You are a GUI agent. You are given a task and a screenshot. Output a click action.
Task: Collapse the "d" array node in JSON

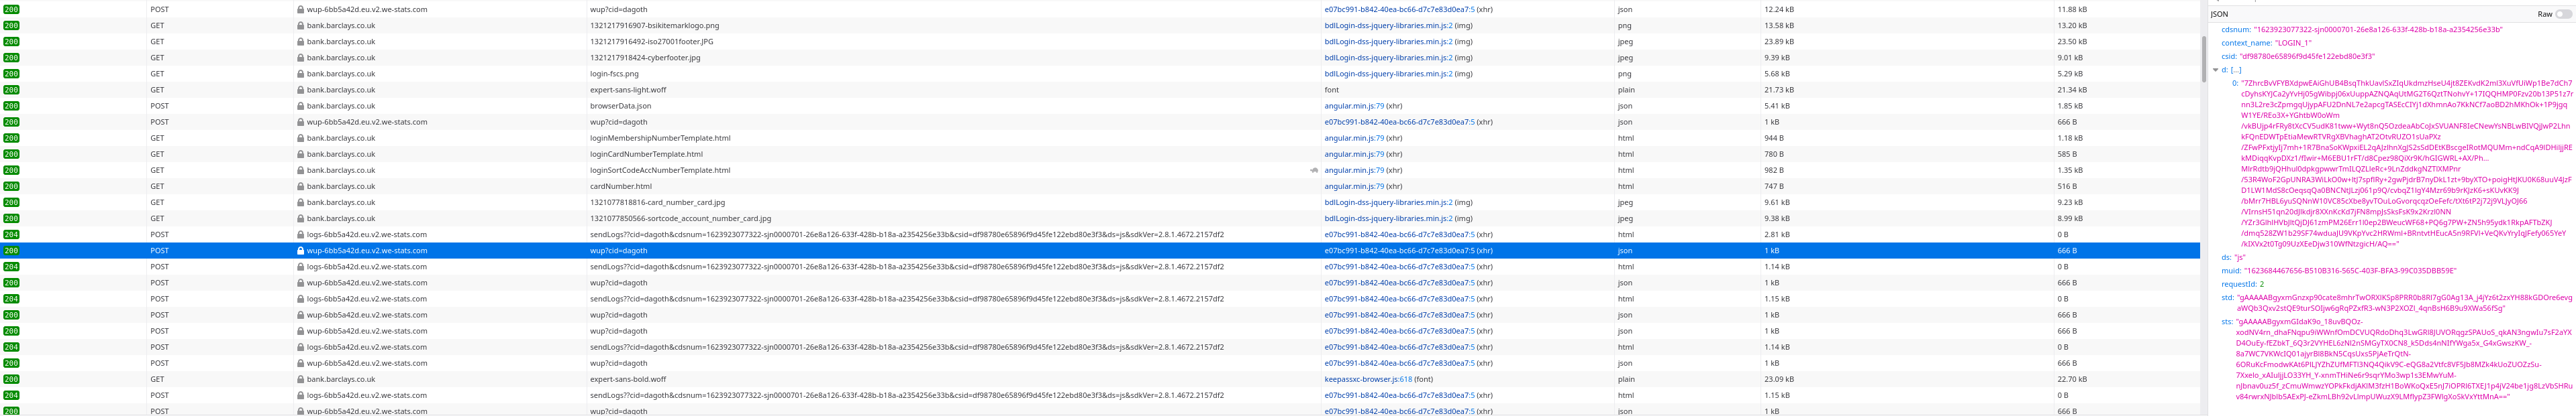pyautogui.click(x=2216, y=70)
